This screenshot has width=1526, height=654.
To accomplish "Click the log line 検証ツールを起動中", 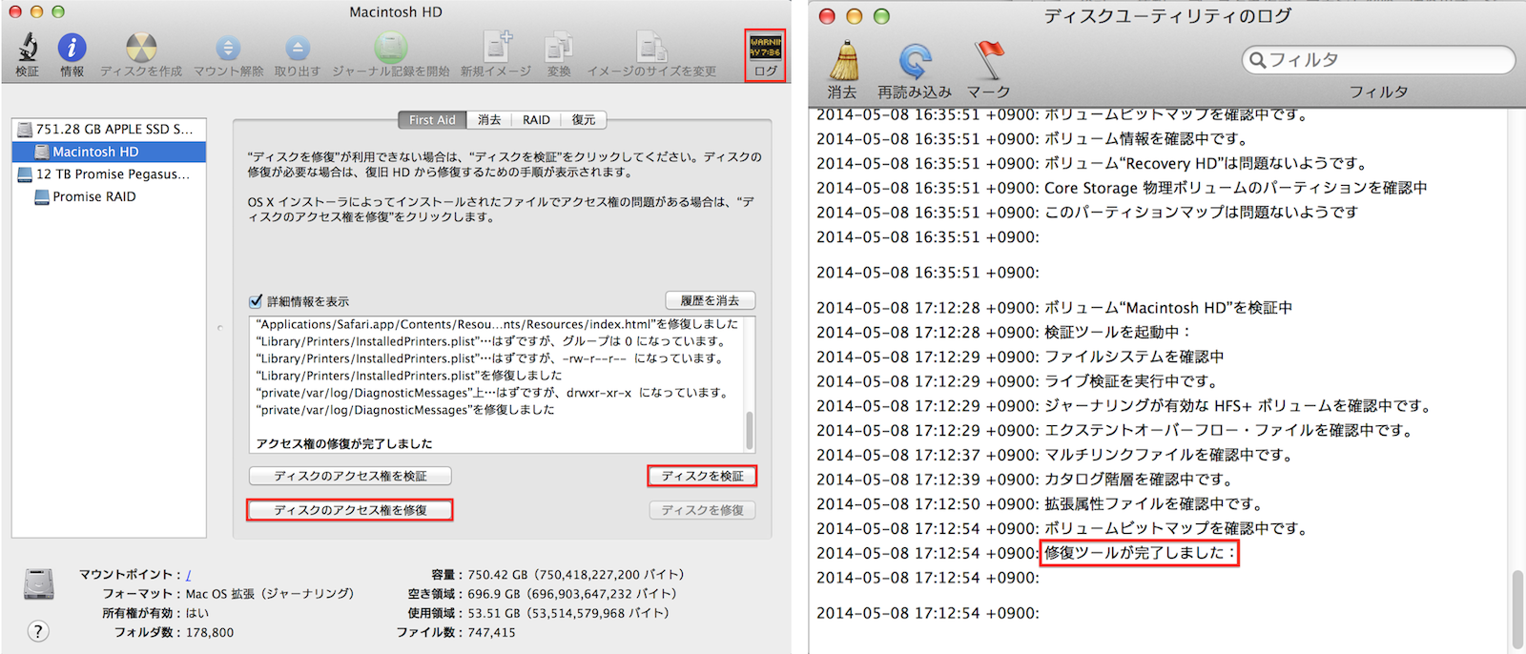I will tap(1118, 333).
